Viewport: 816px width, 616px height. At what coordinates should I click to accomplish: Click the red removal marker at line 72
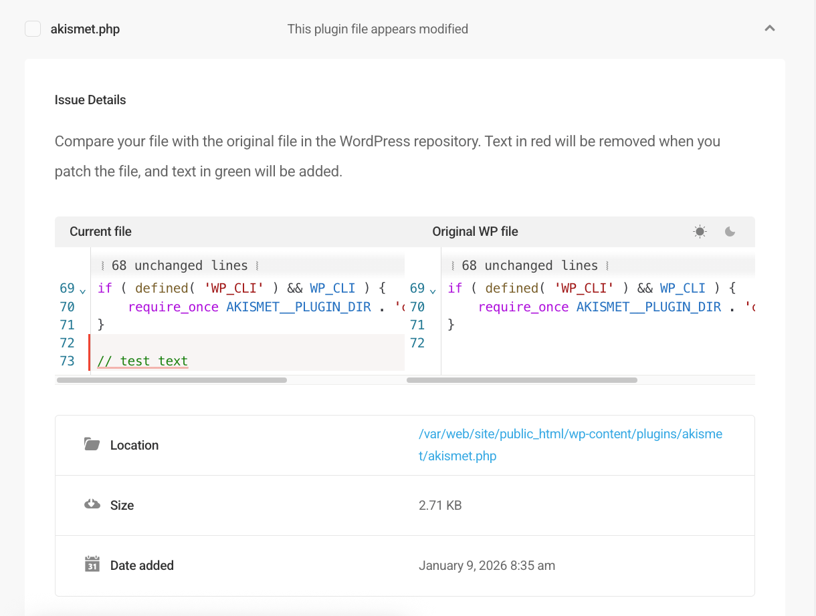tap(91, 343)
